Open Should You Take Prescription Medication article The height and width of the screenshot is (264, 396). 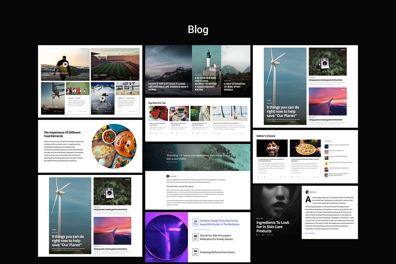[x=216, y=237]
